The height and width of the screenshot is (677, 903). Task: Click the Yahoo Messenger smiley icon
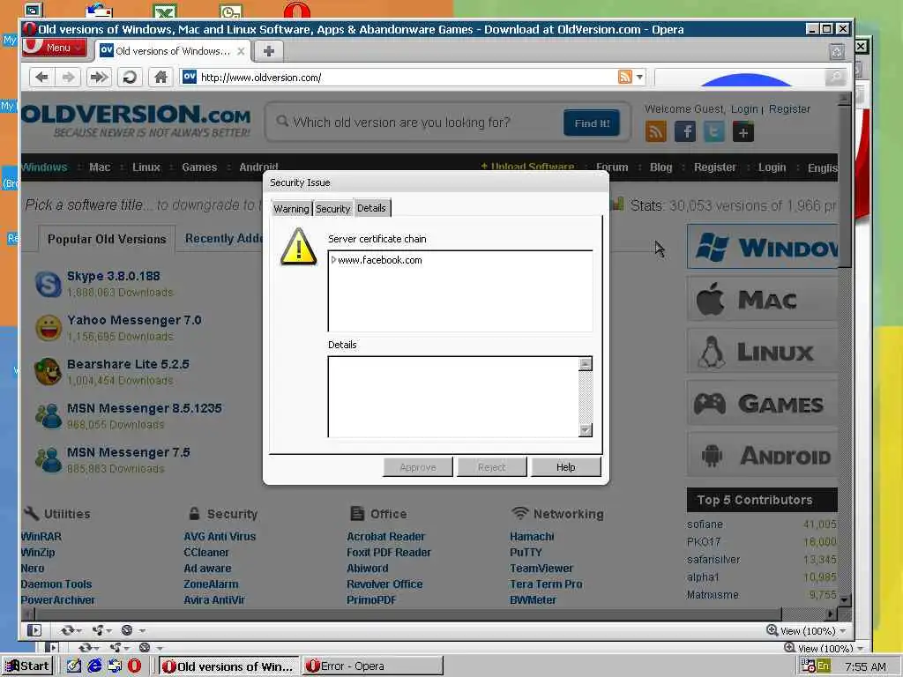pyautogui.click(x=49, y=328)
